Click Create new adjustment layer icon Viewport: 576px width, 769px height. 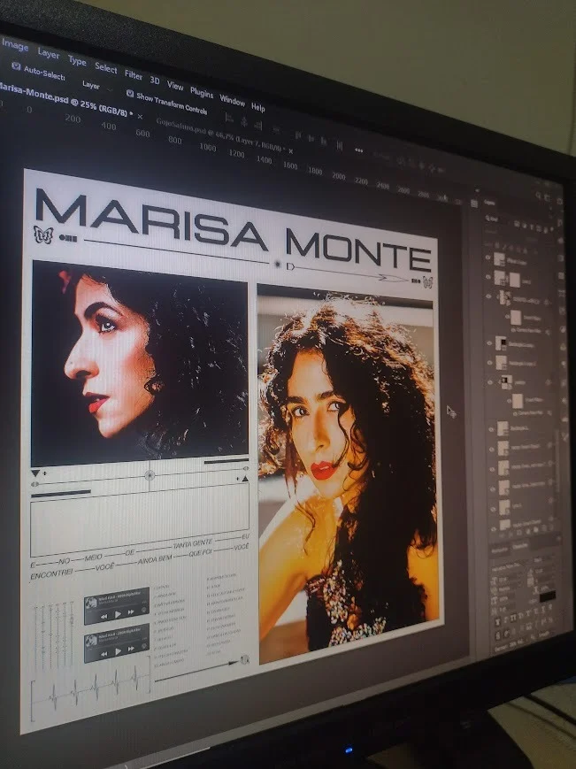(x=528, y=532)
